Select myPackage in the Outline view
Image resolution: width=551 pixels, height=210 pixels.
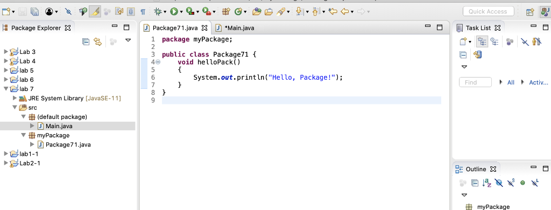tap(493, 207)
